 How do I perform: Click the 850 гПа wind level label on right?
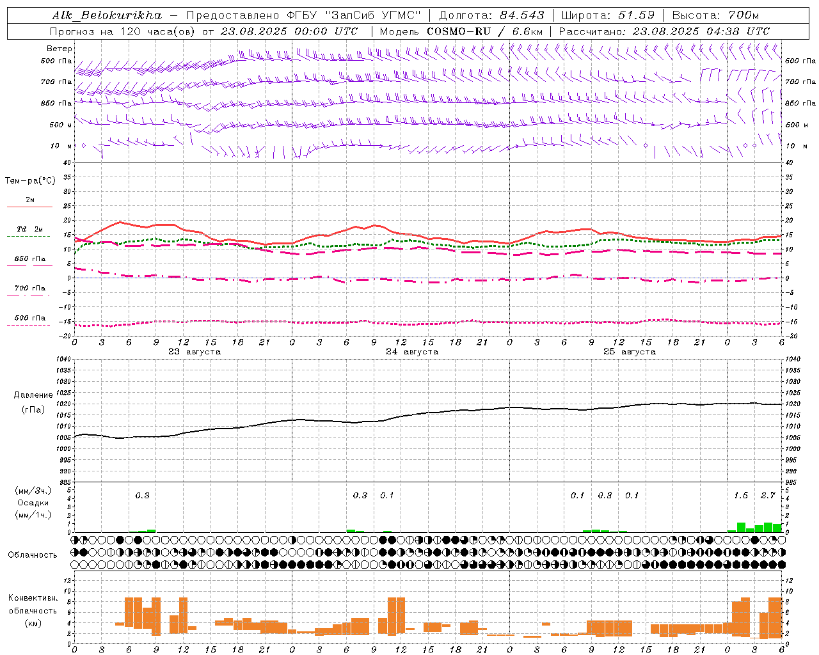[x=800, y=103]
